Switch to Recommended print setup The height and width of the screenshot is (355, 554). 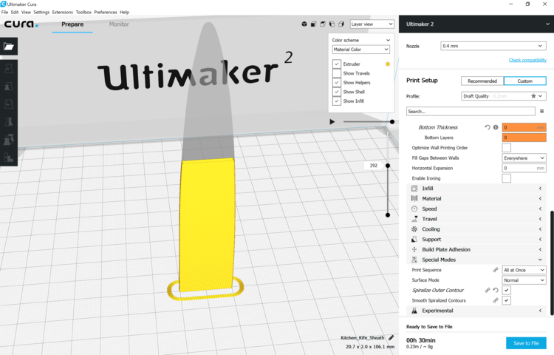(x=482, y=81)
